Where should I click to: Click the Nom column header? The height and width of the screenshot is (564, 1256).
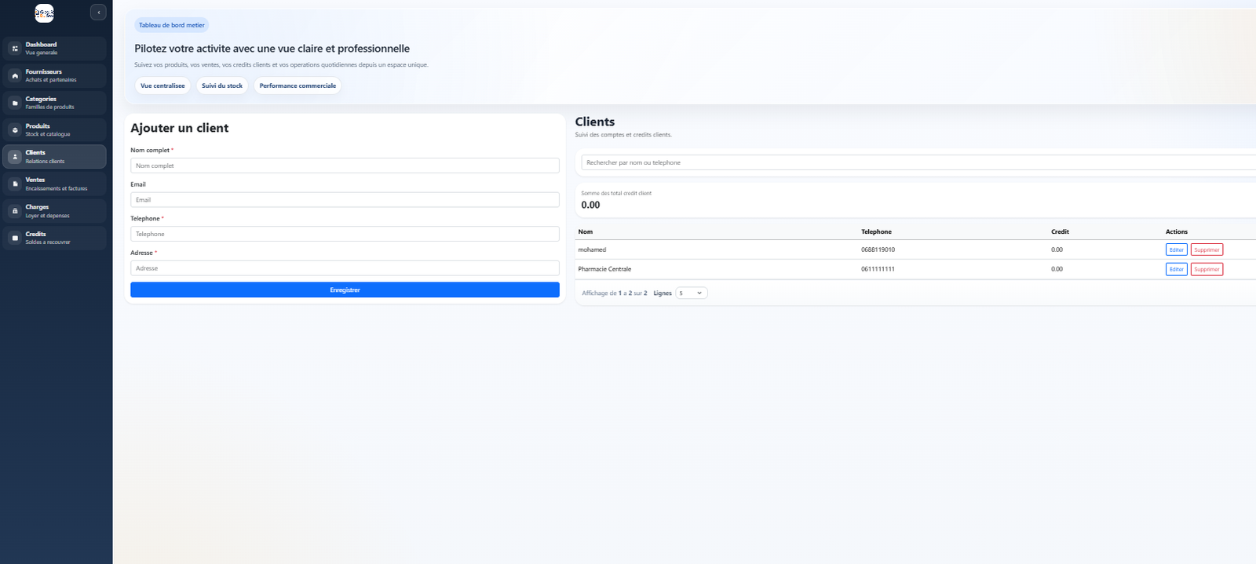pyautogui.click(x=586, y=231)
